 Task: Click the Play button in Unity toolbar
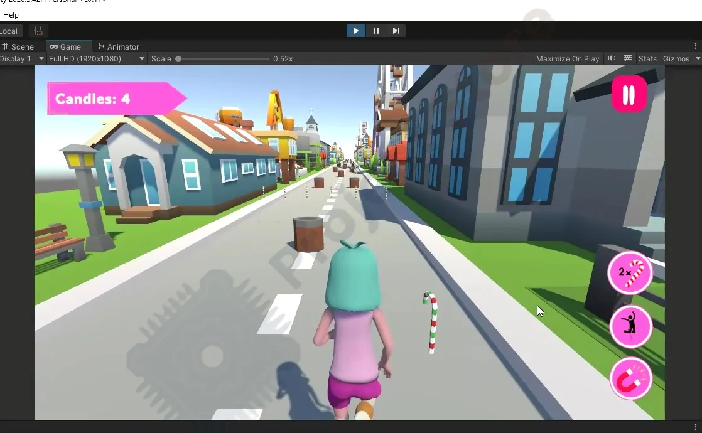[356, 31]
